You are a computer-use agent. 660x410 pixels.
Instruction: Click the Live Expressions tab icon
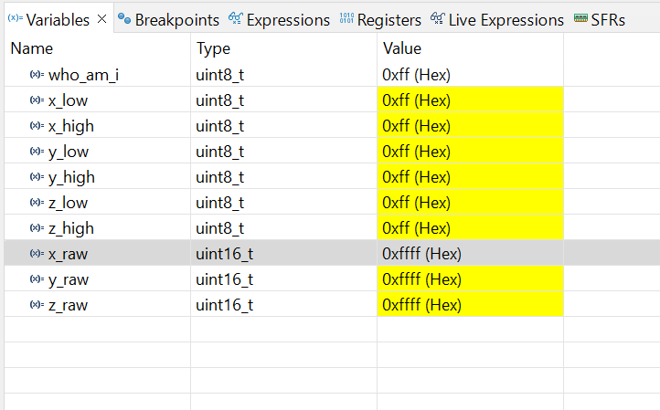click(437, 19)
